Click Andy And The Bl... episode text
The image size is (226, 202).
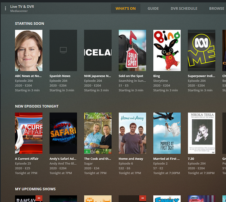pos(63,164)
